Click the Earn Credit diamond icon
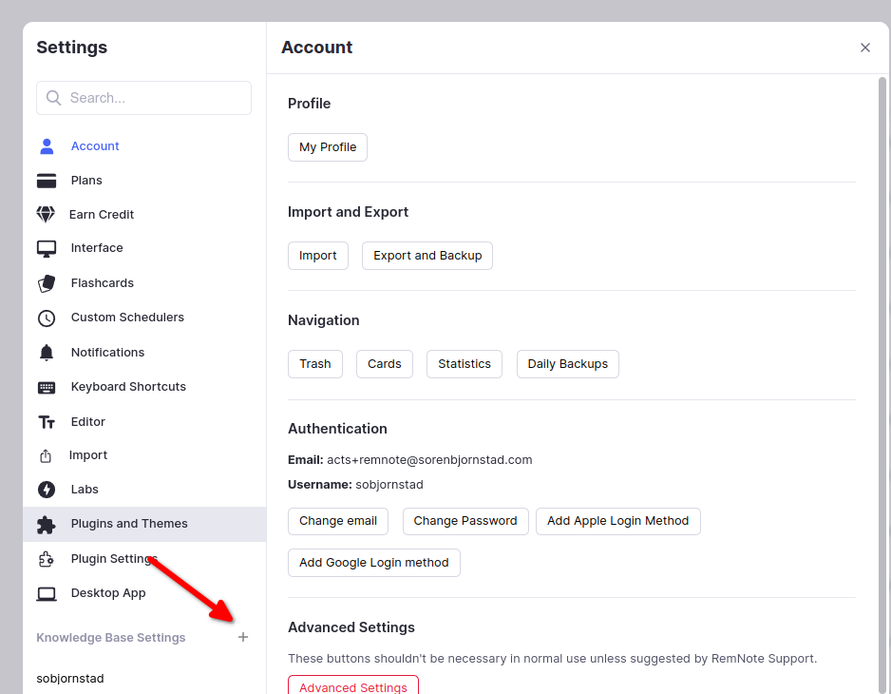This screenshot has height=694, width=891. point(46,215)
